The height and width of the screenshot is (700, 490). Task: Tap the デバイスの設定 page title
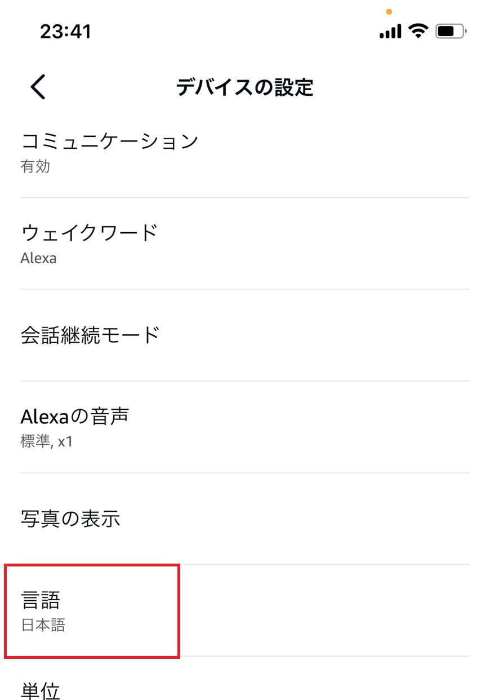(x=244, y=87)
